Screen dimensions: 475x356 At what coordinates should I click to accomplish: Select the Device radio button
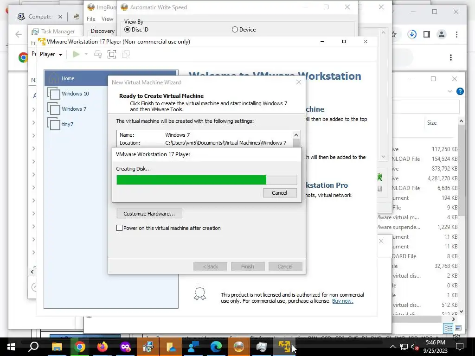pyautogui.click(x=235, y=30)
